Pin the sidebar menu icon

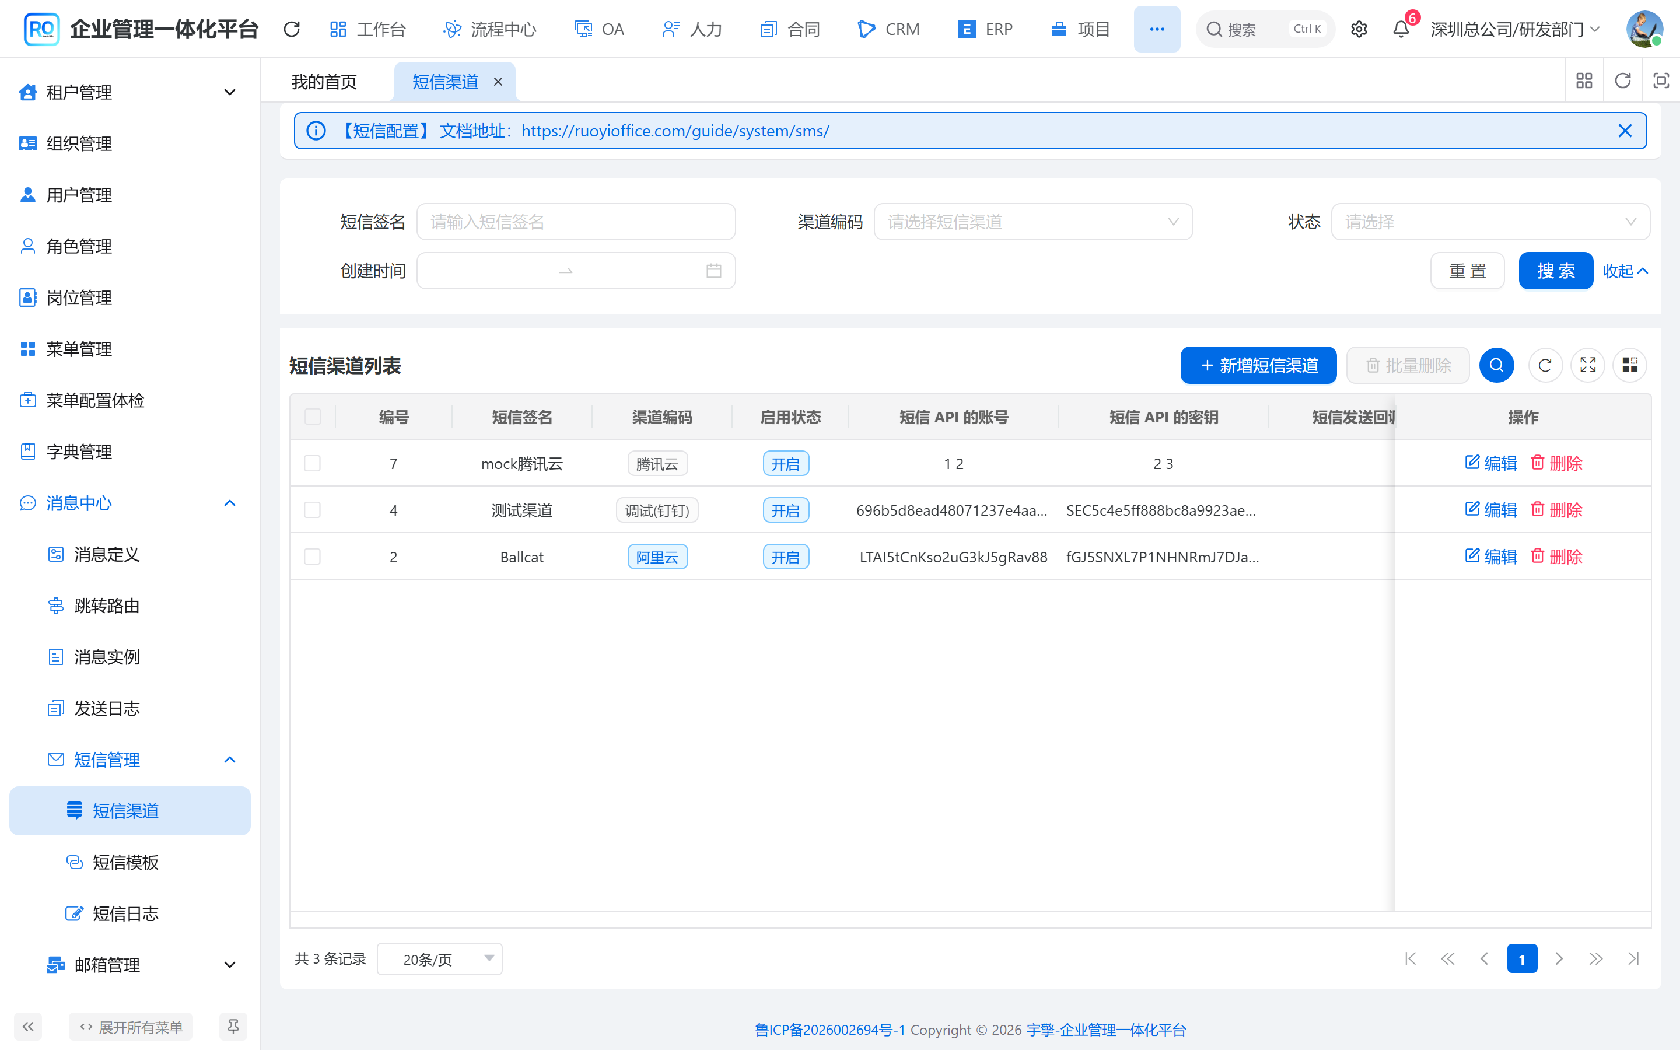pyautogui.click(x=233, y=1027)
